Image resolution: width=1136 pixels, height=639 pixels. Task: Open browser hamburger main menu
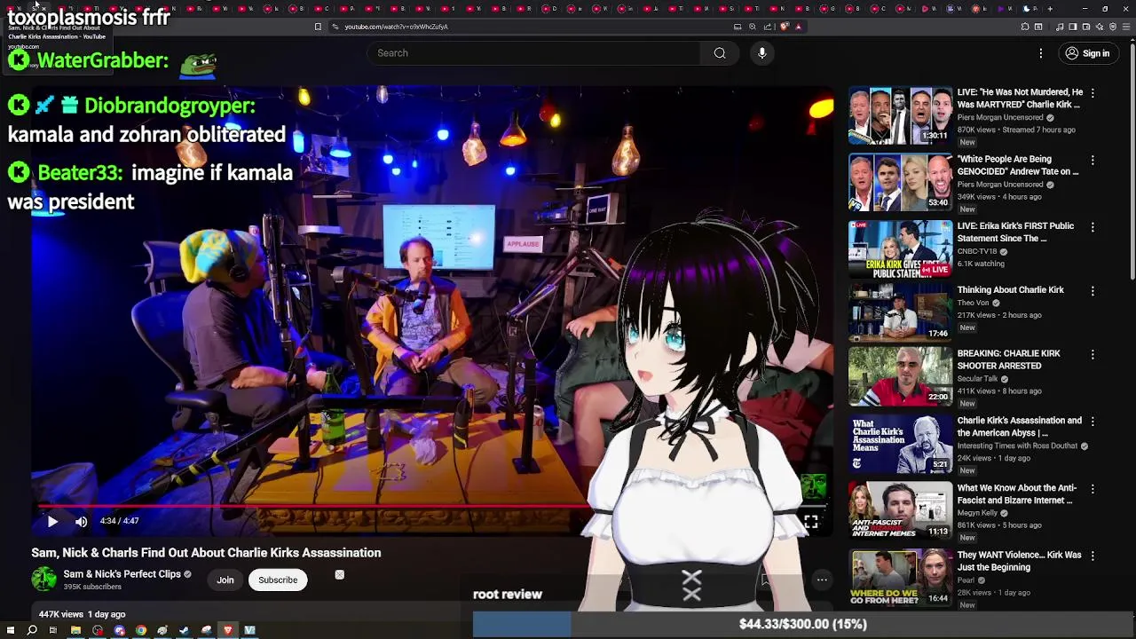tap(1125, 27)
